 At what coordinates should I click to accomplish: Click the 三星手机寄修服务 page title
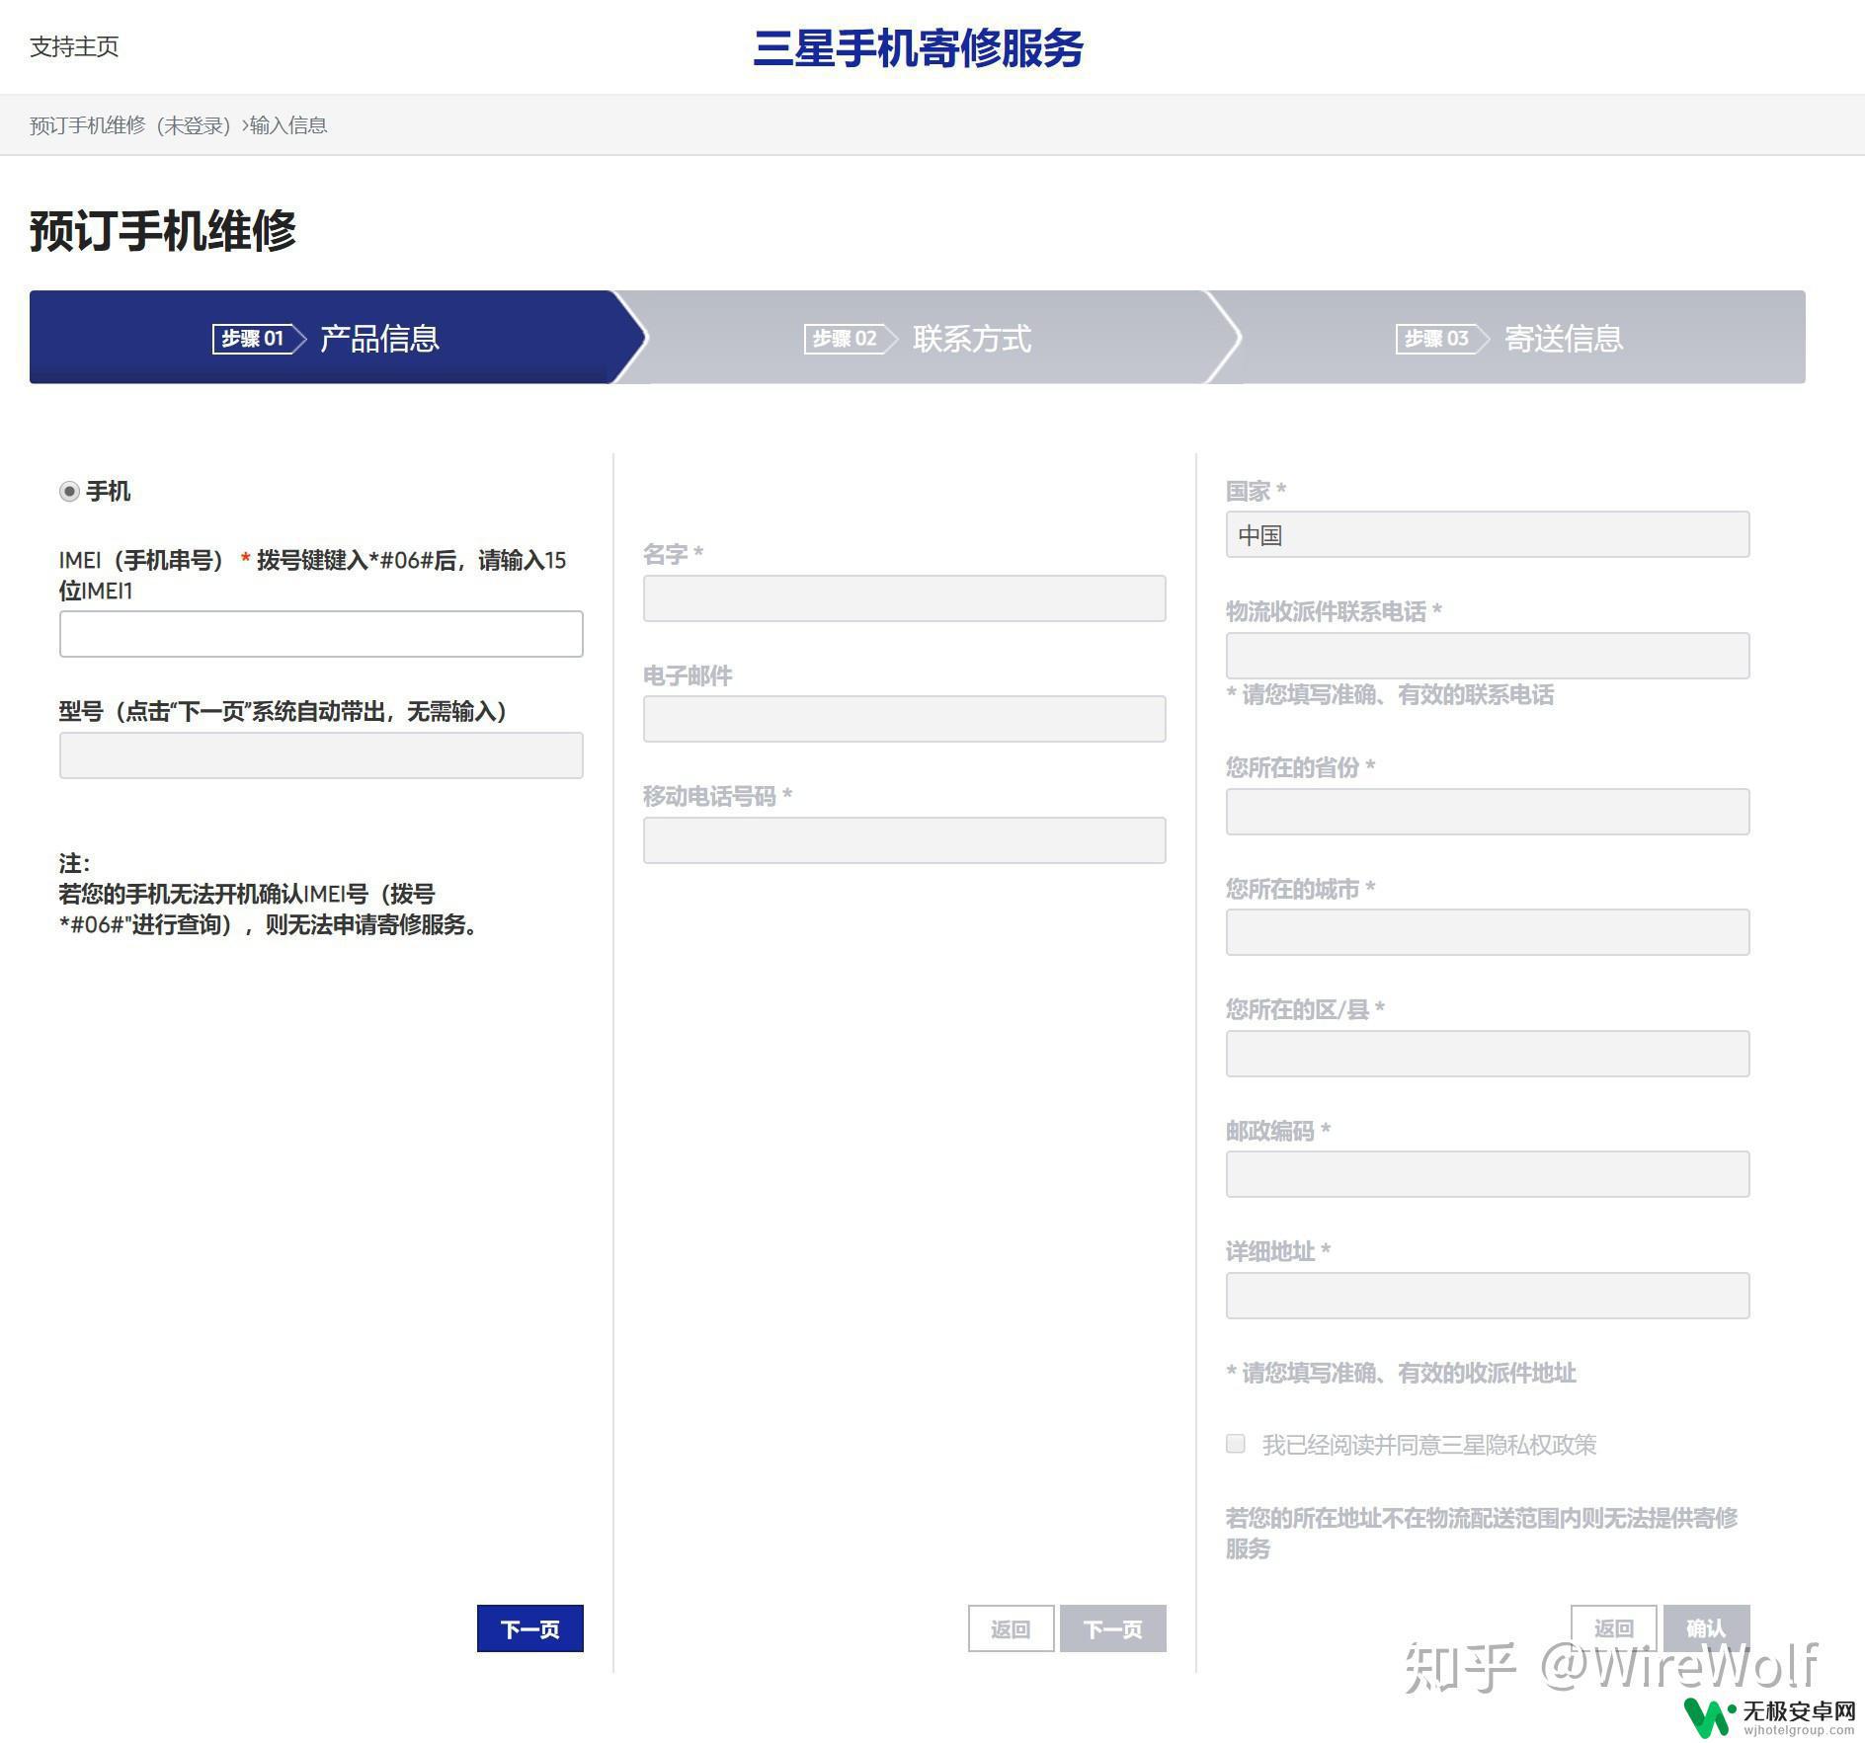[919, 47]
